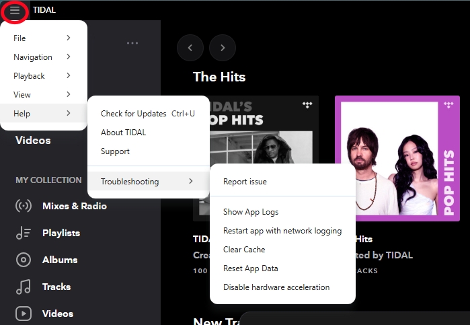Click the MY COLLECTION sidebar heading
This screenshot has height=325, width=470.
[x=48, y=180]
